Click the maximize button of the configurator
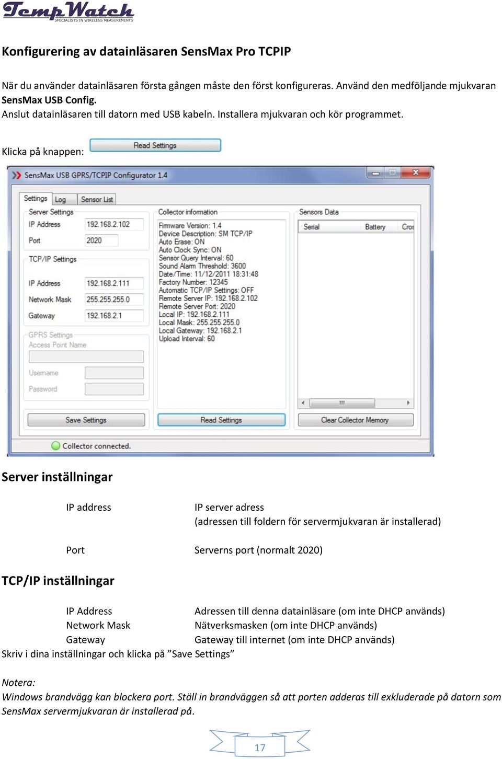Image resolution: width=502 pixels, height=759 pixels. (392, 172)
